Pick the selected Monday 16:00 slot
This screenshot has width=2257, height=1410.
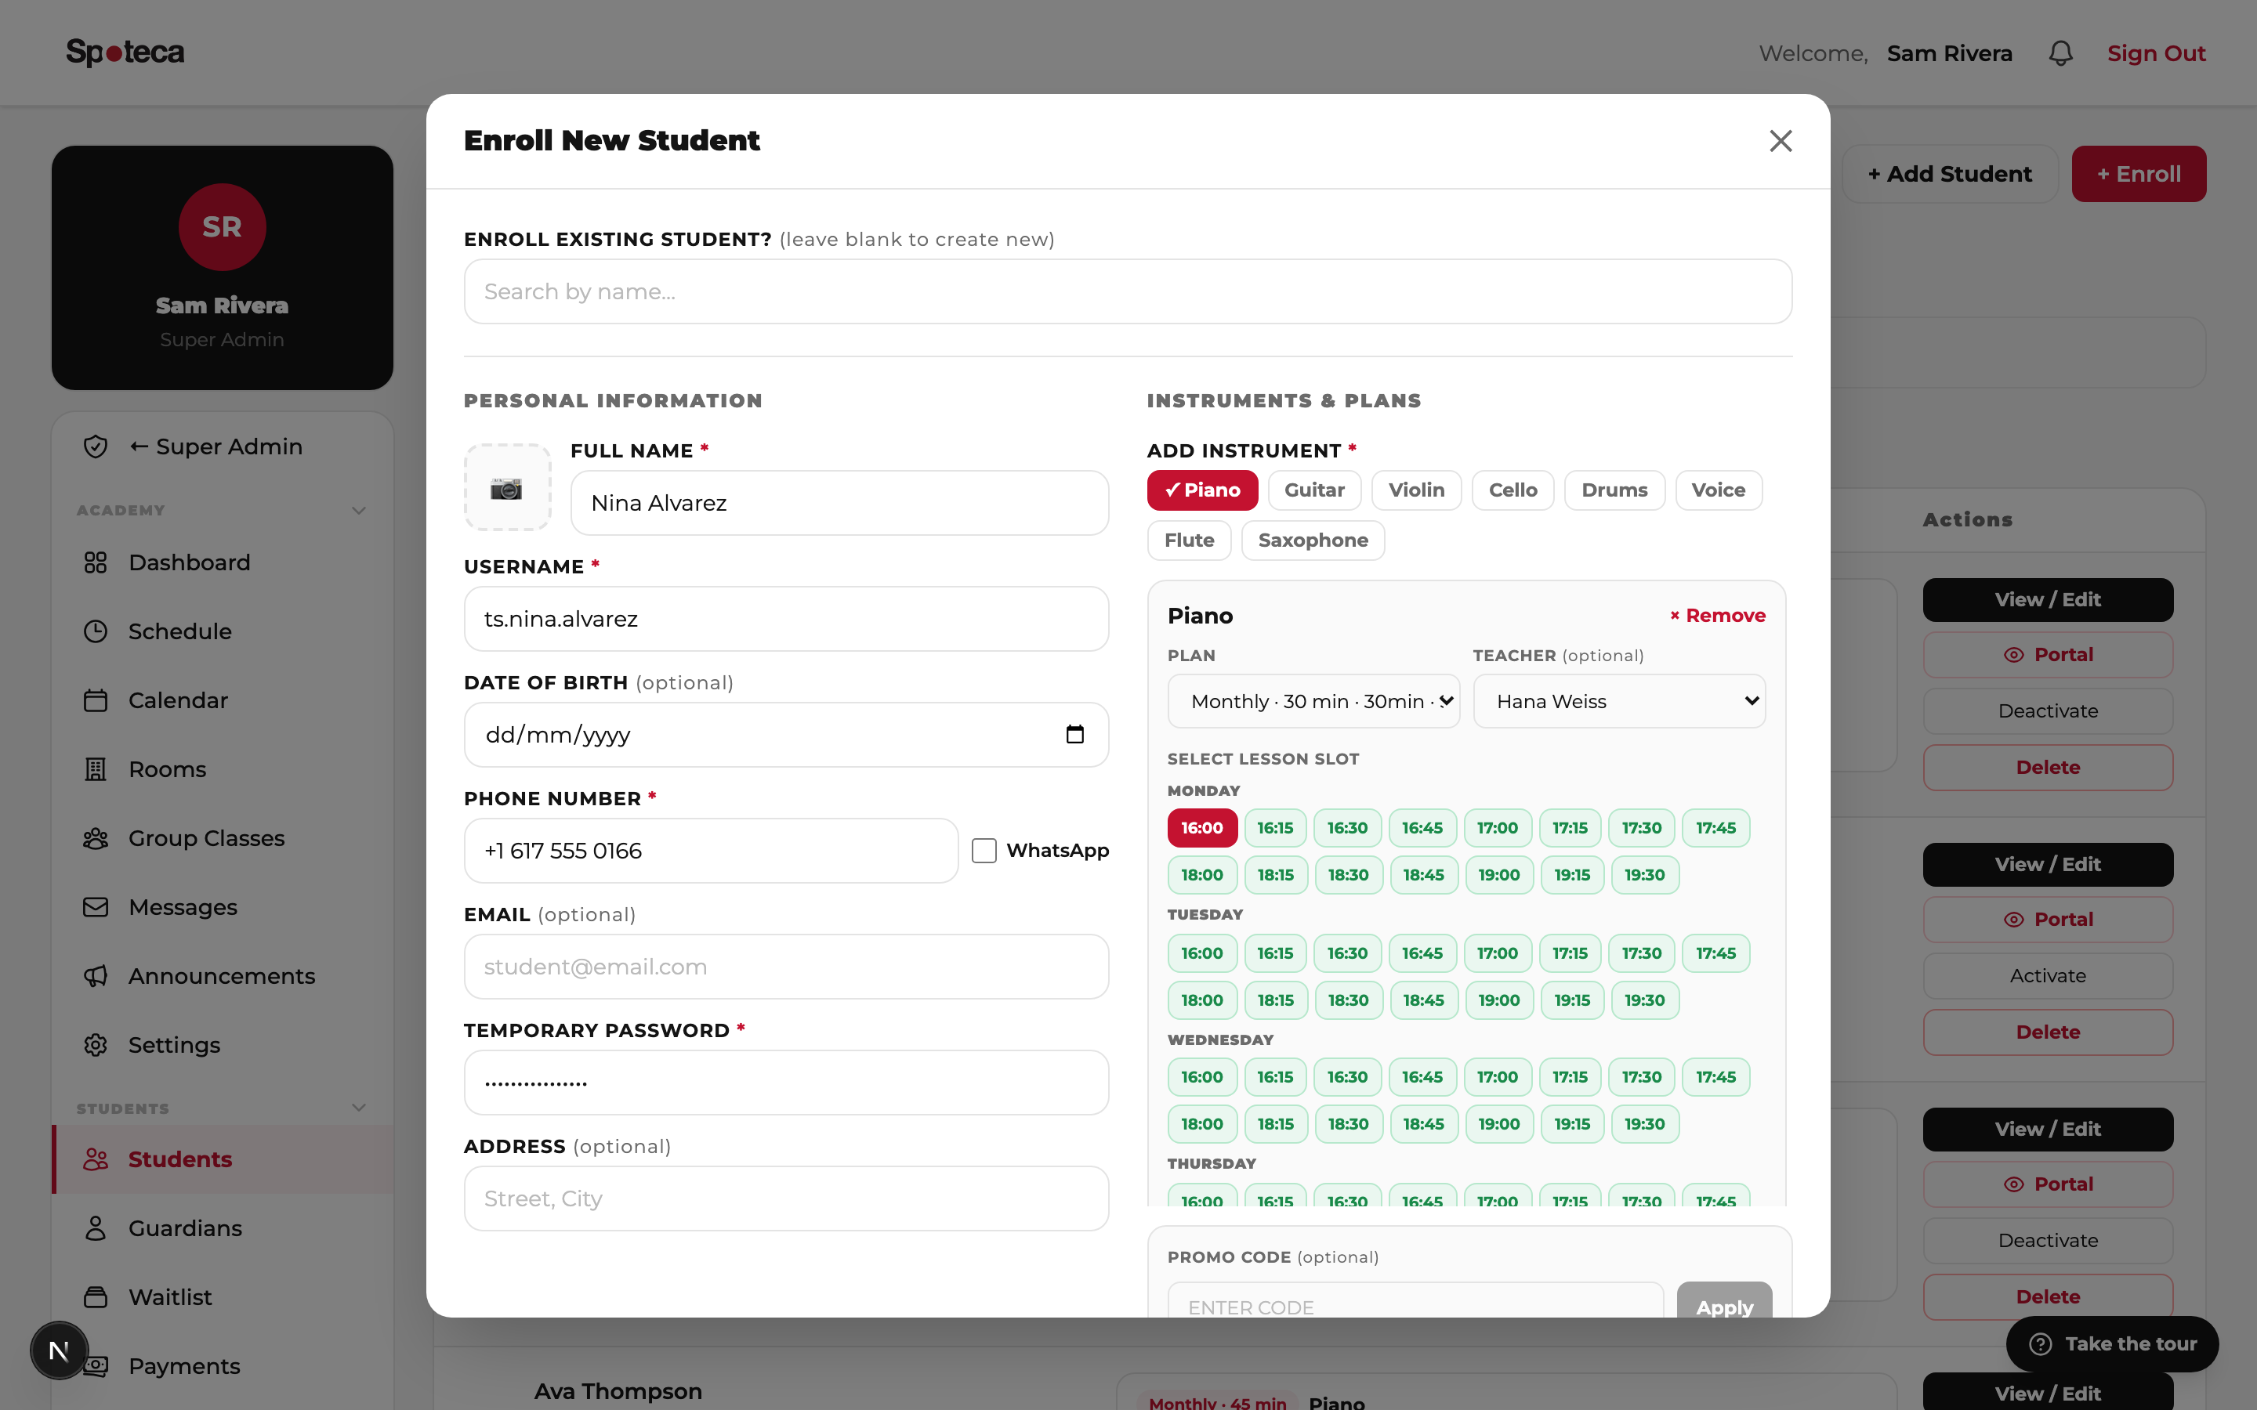pos(1202,828)
